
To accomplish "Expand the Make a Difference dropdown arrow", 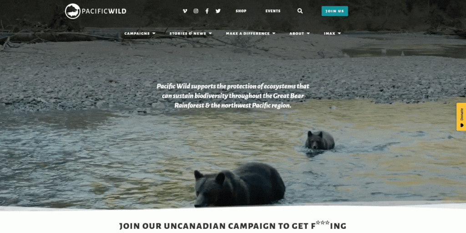I will (274, 34).
